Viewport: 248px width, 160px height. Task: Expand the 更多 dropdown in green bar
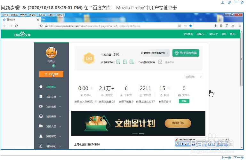click(x=233, y=34)
